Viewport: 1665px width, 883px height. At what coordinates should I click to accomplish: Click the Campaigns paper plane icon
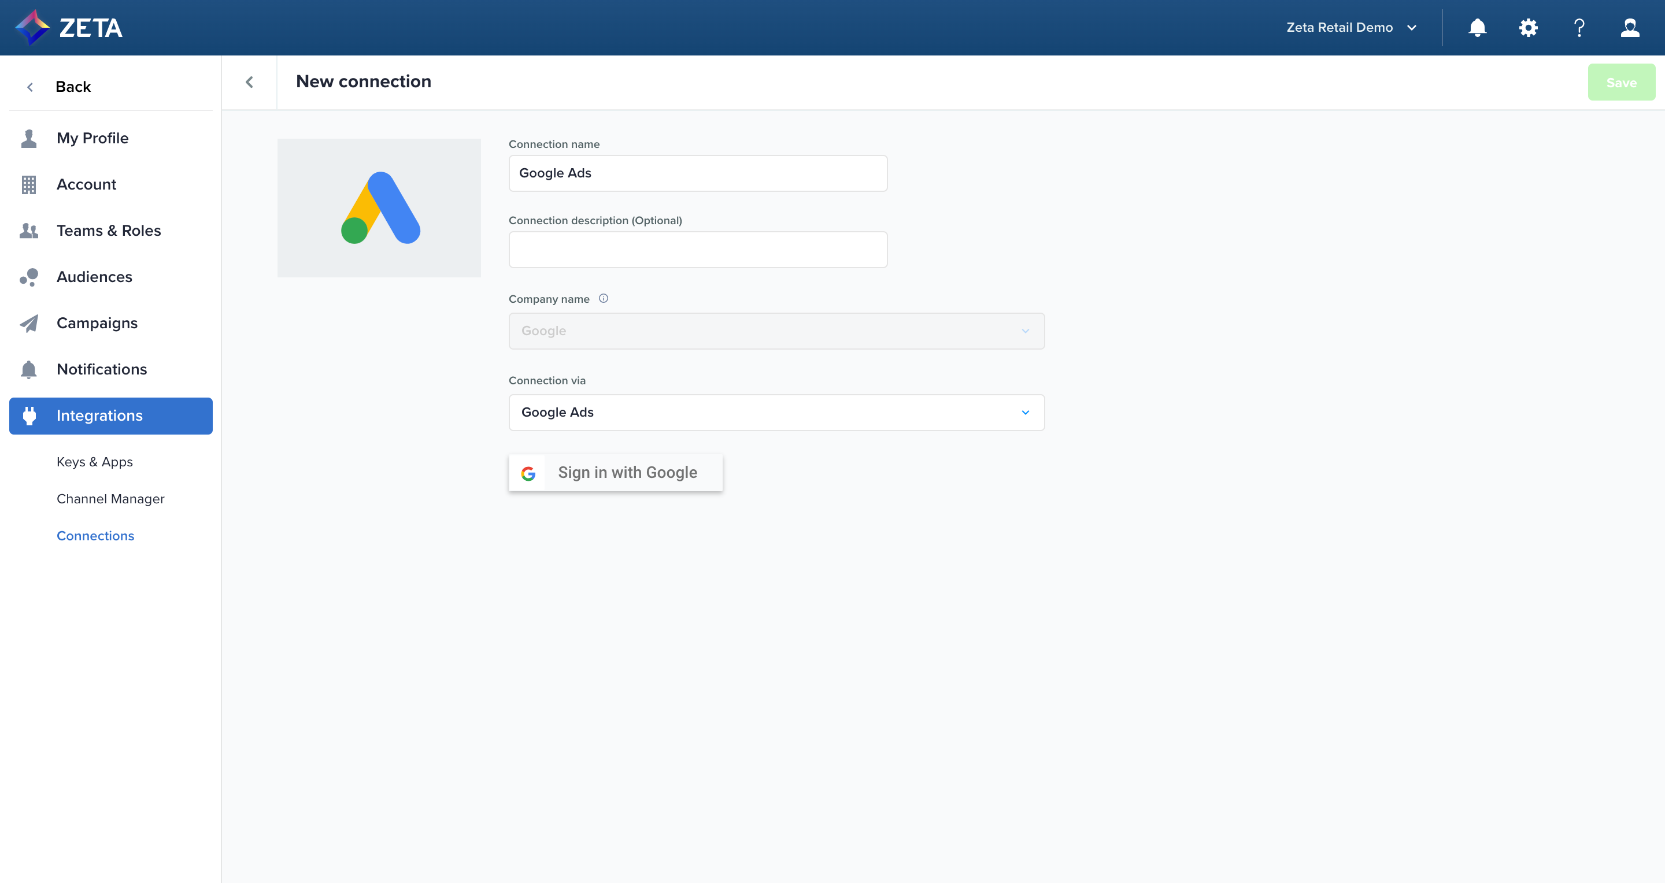coord(29,323)
